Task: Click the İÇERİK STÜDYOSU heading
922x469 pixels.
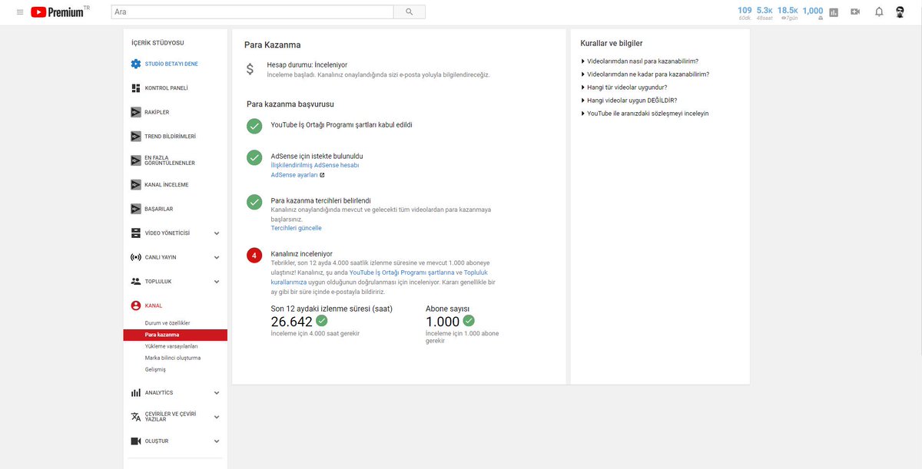Action: pyautogui.click(x=158, y=43)
